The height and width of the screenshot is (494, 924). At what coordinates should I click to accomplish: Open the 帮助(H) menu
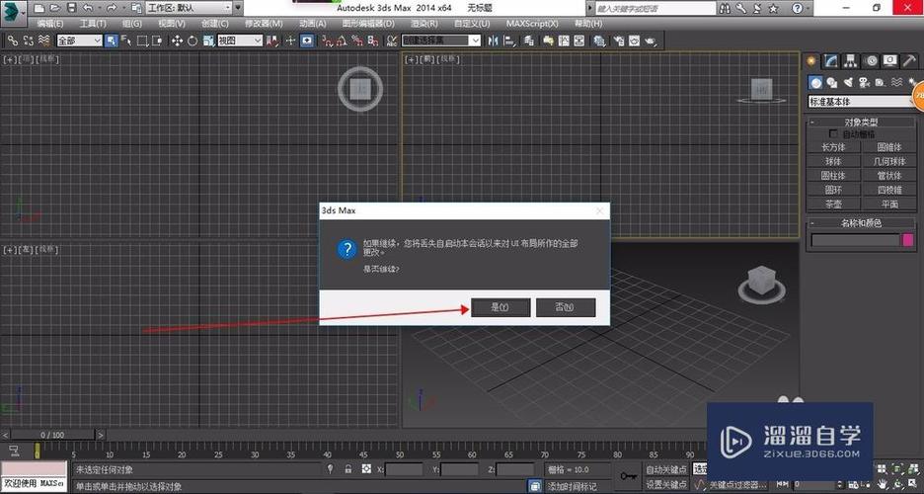[588, 24]
